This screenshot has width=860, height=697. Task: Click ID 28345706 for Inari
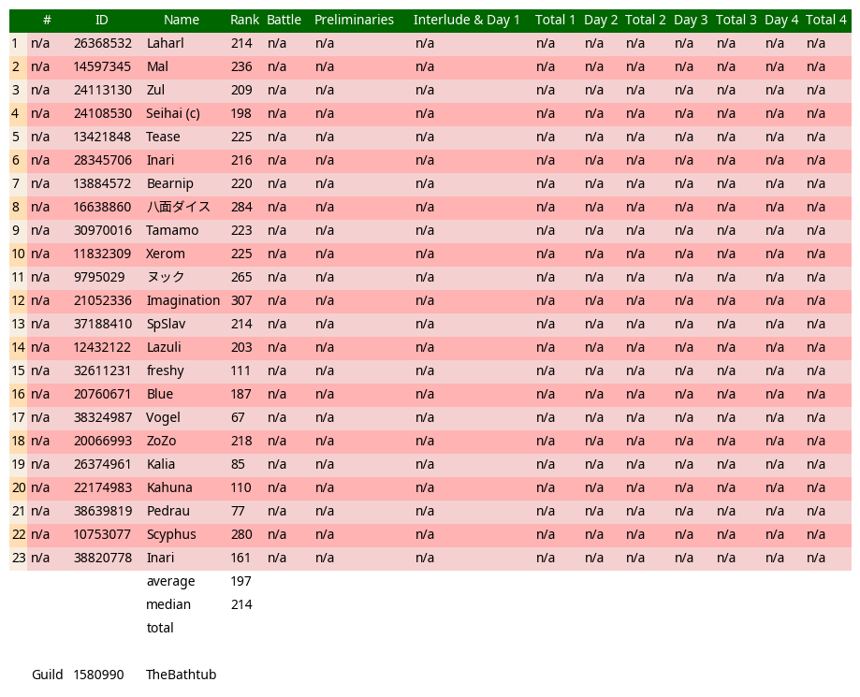tap(103, 160)
